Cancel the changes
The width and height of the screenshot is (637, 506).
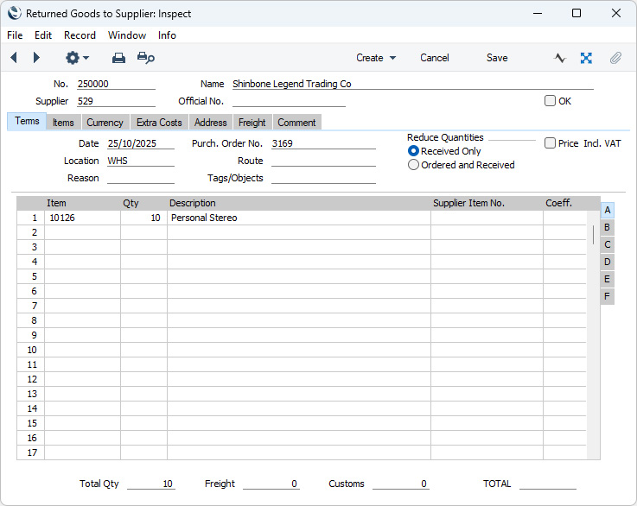point(434,58)
